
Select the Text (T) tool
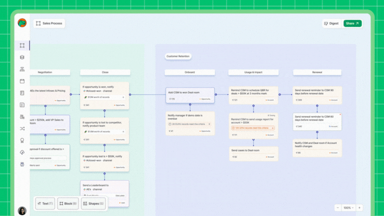[45, 203]
